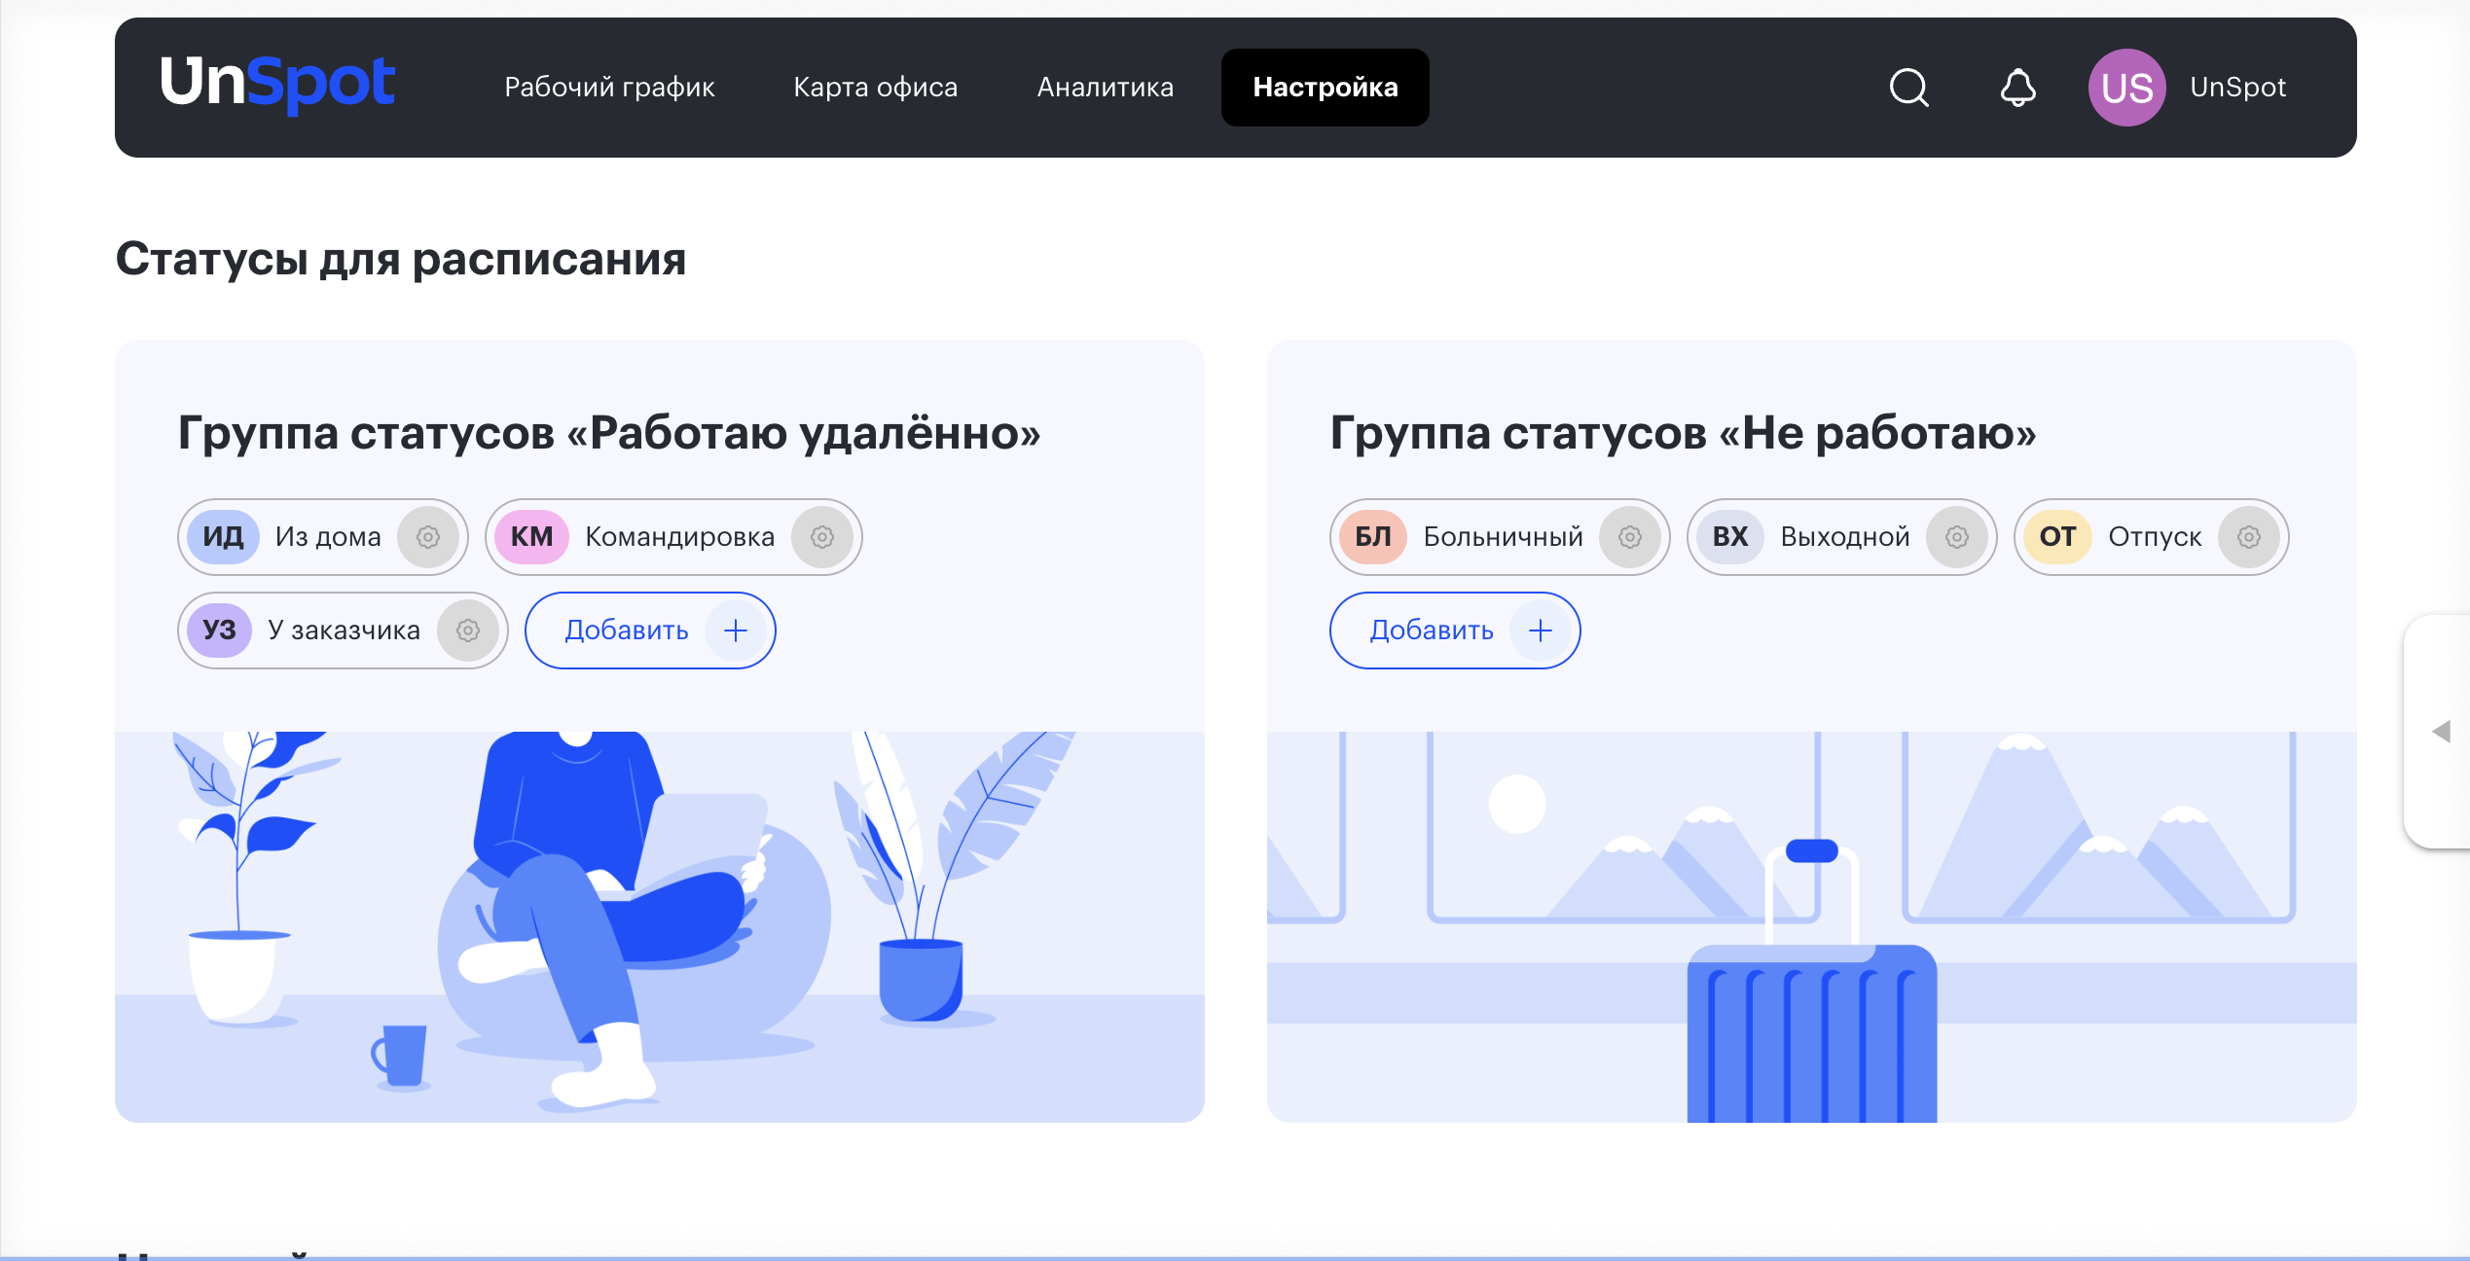Expand the side panel arrow handle

point(2440,732)
